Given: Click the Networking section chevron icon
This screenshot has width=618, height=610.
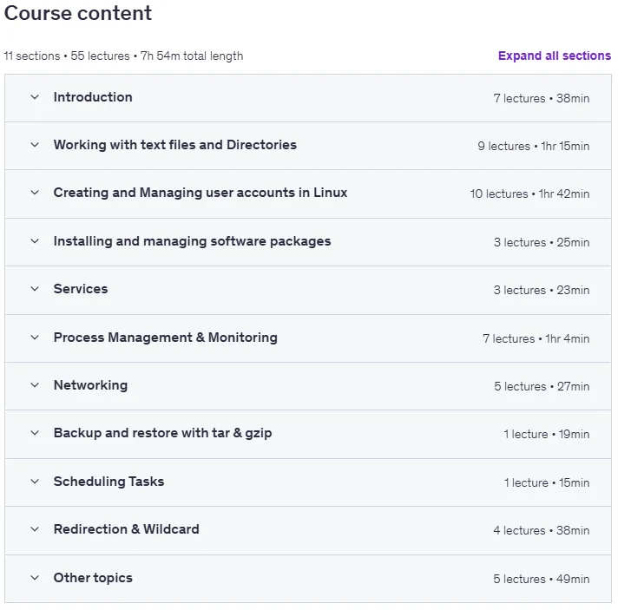Looking at the screenshot, I should [x=35, y=385].
